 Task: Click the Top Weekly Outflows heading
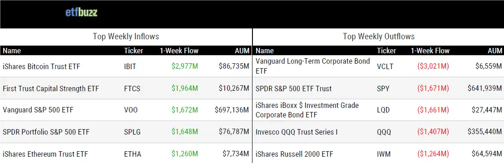378,36
